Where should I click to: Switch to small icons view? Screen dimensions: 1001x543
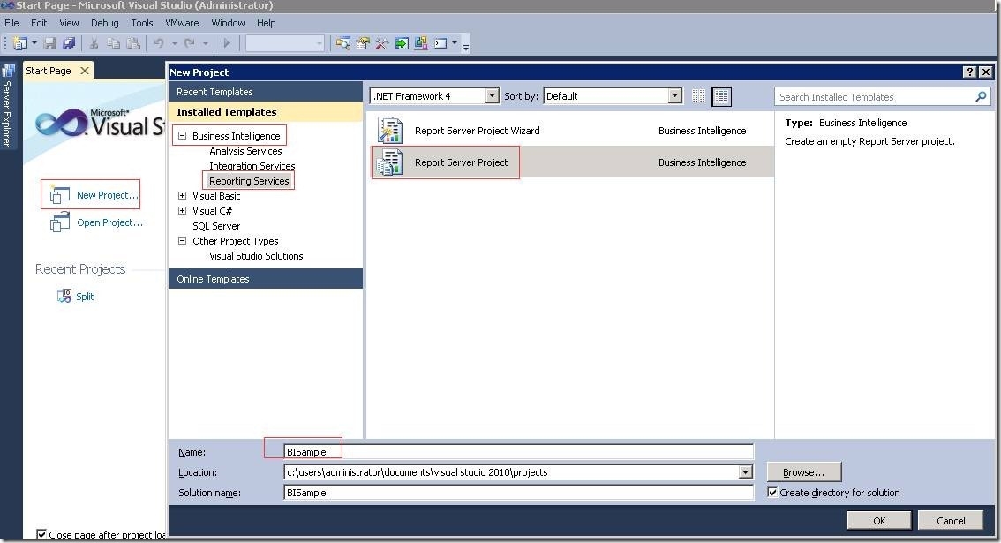tap(699, 96)
